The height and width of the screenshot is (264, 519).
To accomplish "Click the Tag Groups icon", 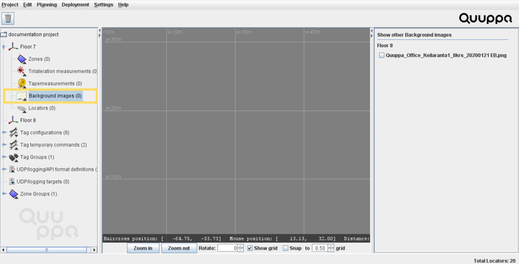I will coord(13,157).
